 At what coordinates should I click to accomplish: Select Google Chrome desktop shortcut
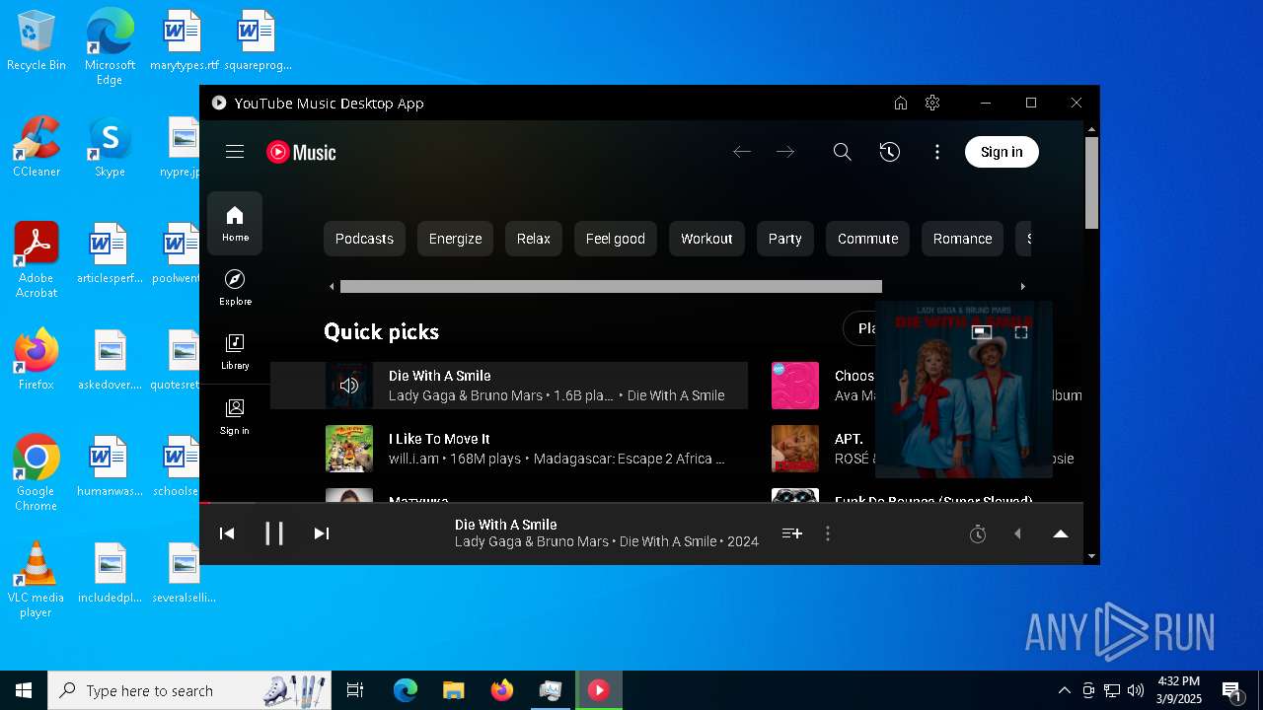(x=37, y=473)
